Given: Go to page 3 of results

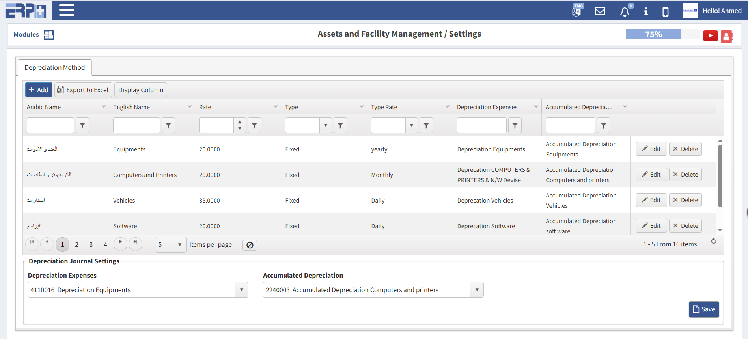Looking at the screenshot, I should tap(91, 245).
